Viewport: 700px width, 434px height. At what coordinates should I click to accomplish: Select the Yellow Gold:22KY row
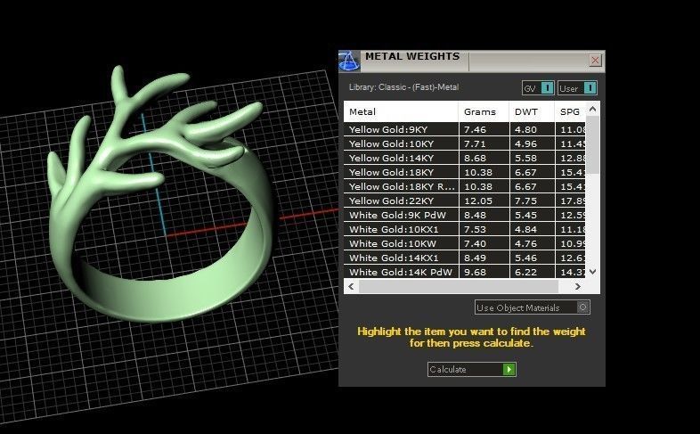[464, 201]
